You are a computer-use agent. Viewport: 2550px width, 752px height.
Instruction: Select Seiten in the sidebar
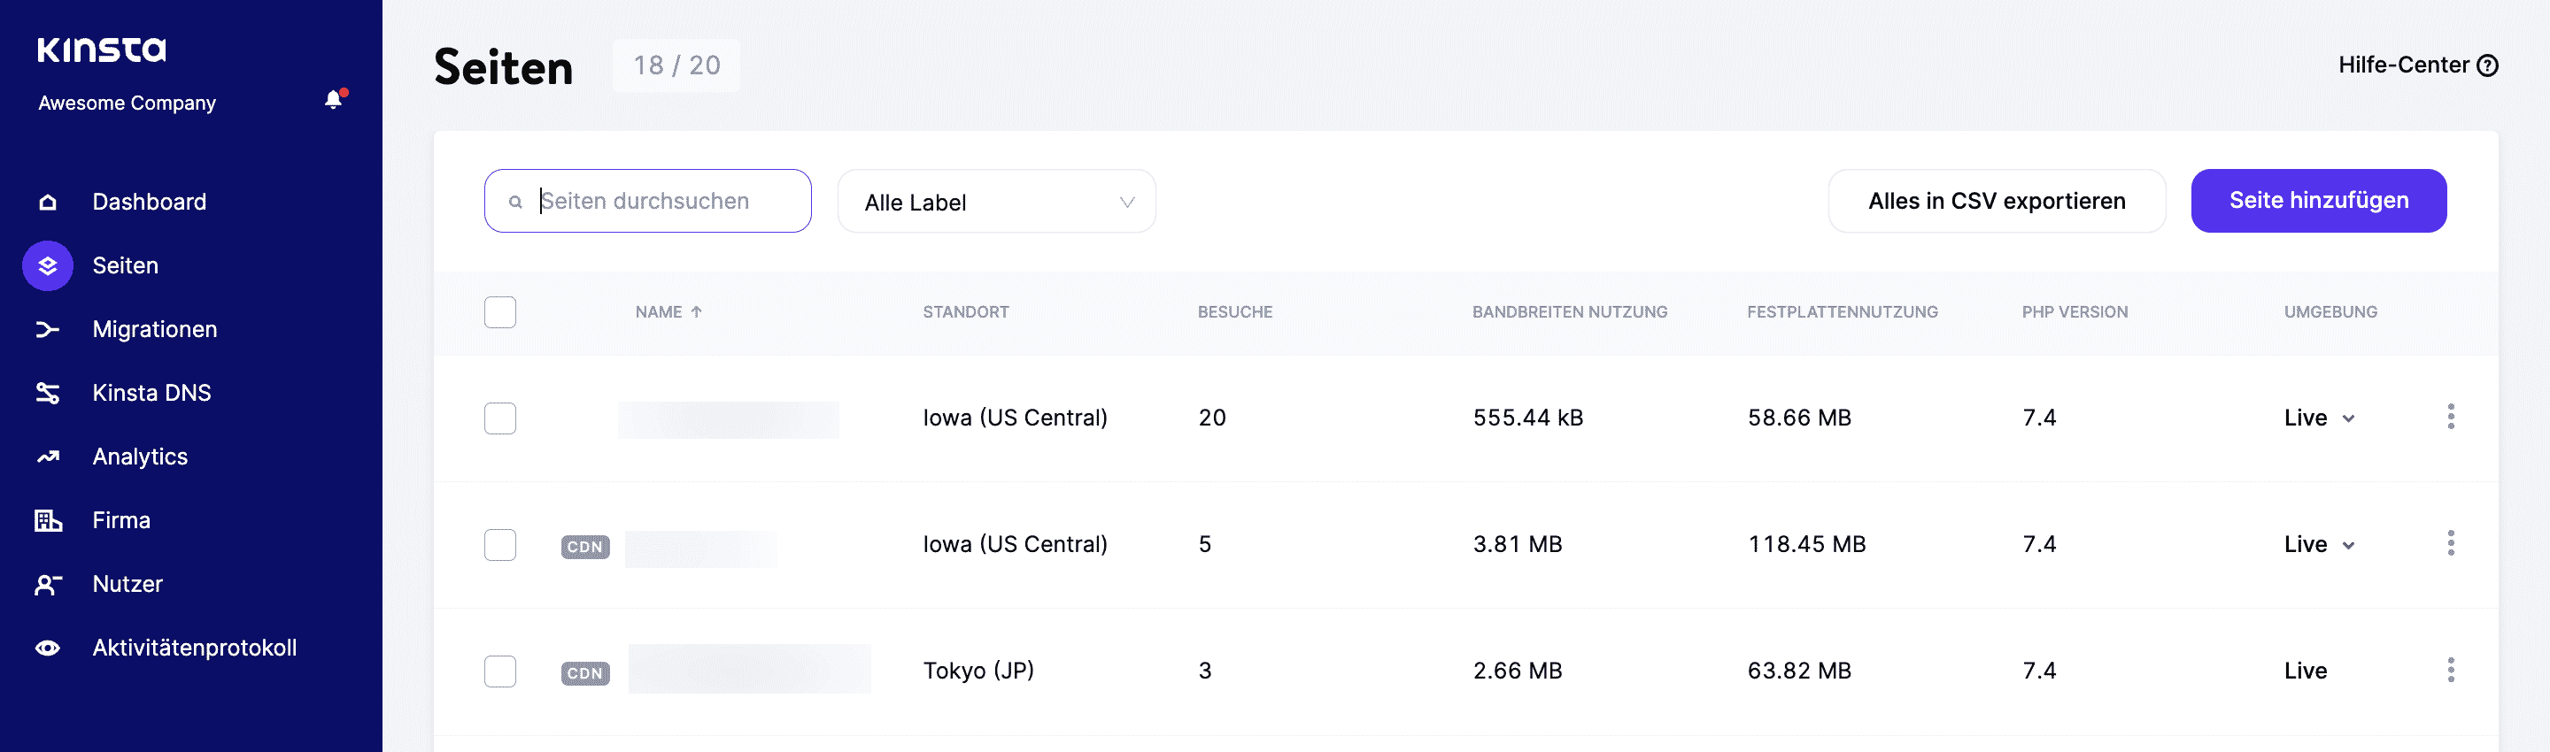(x=126, y=265)
